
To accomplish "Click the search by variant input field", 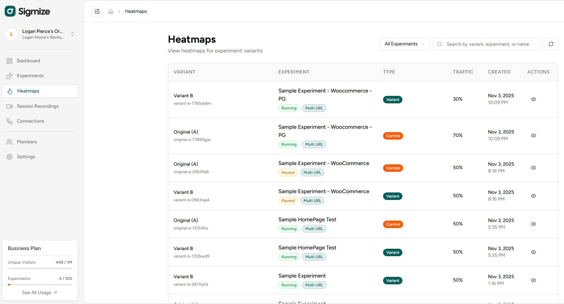I will [x=487, y=44].
